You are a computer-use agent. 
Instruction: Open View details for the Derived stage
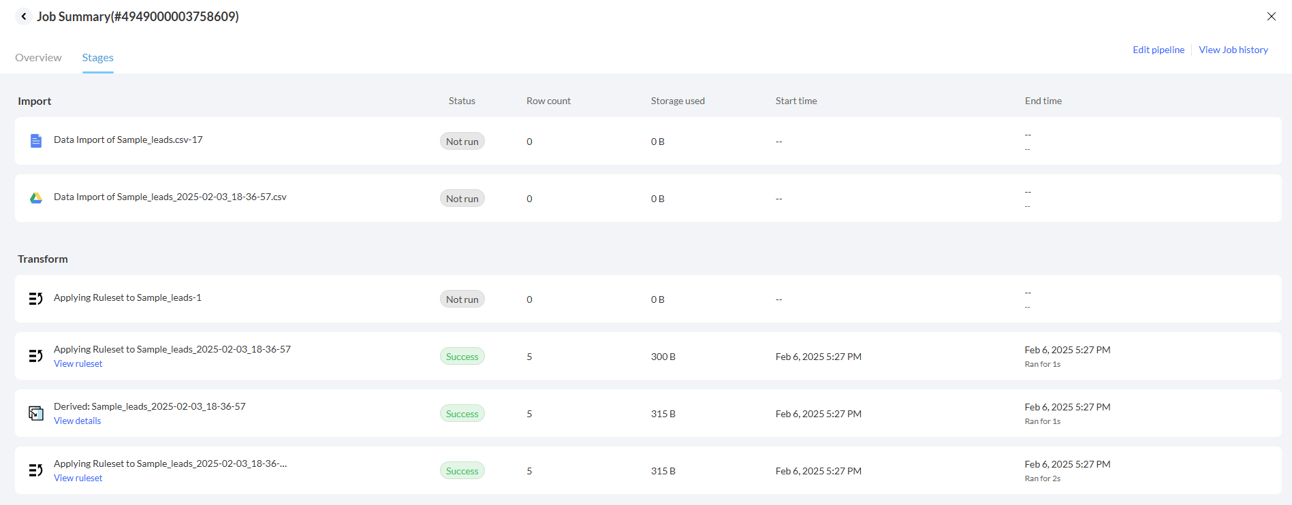78,421
